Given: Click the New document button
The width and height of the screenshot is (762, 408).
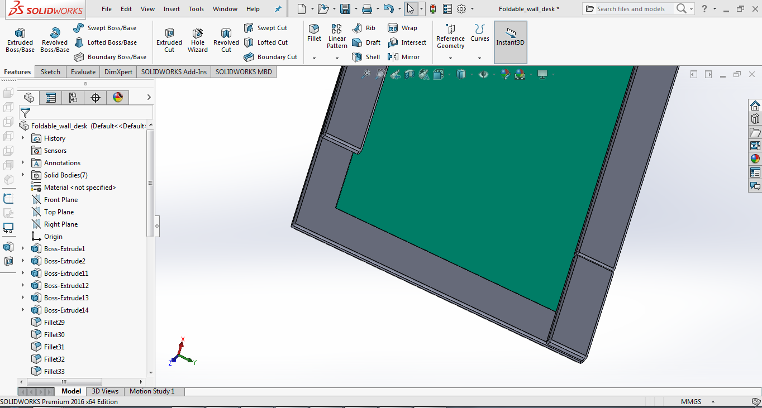Looking at the screenshot, I should click(302, 9).
